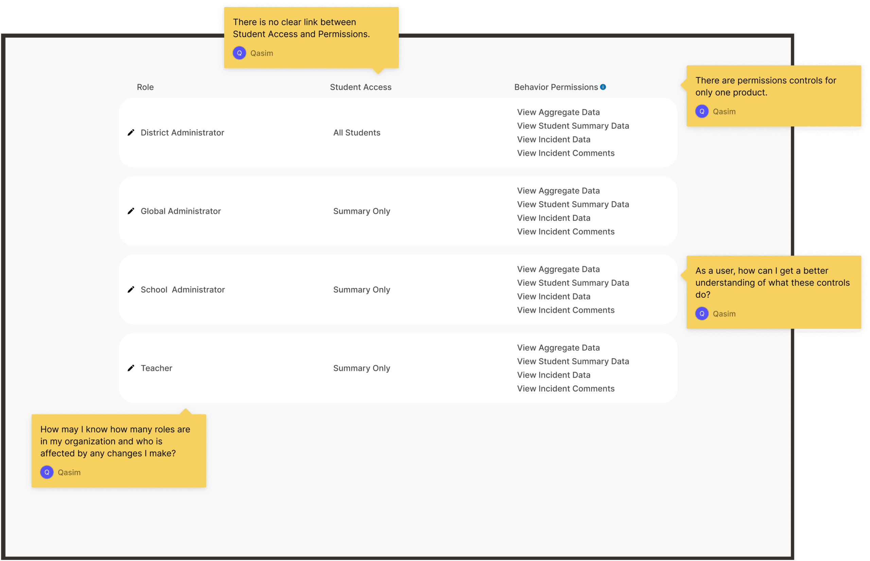Select the Behavior Permissions column header
870x561 pixels.
click(x=556, y=87)
